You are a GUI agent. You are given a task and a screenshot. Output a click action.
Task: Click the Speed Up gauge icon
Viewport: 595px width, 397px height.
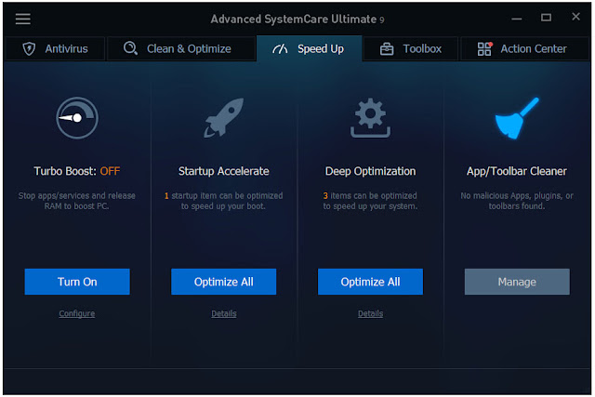point(280,48)
